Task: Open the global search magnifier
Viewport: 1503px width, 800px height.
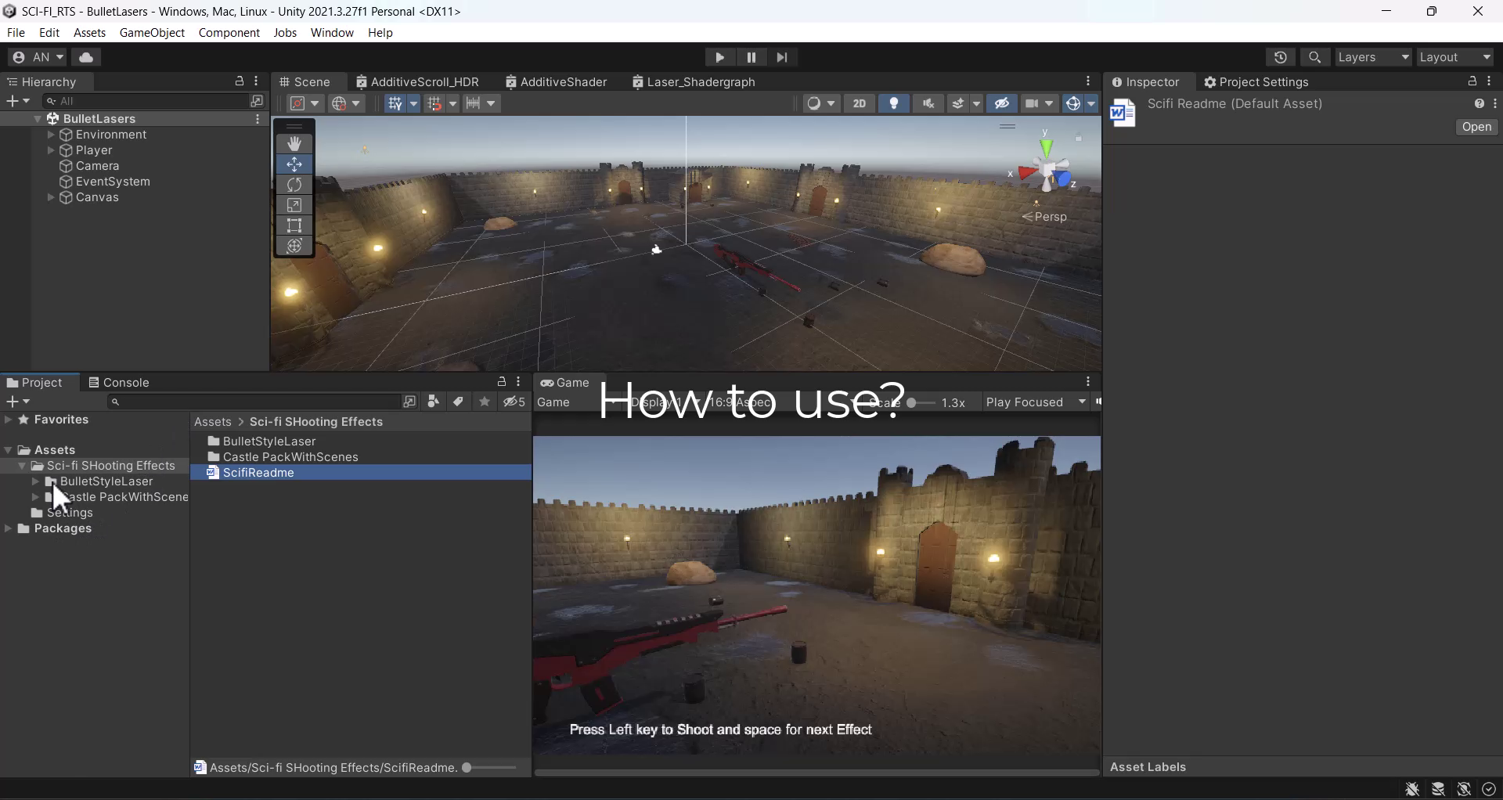Action: (1315, 57)
